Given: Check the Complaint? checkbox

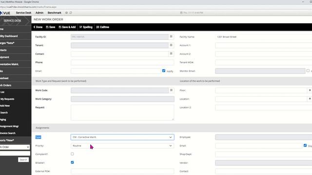Looking at the screenshot, I should (72, 154).
